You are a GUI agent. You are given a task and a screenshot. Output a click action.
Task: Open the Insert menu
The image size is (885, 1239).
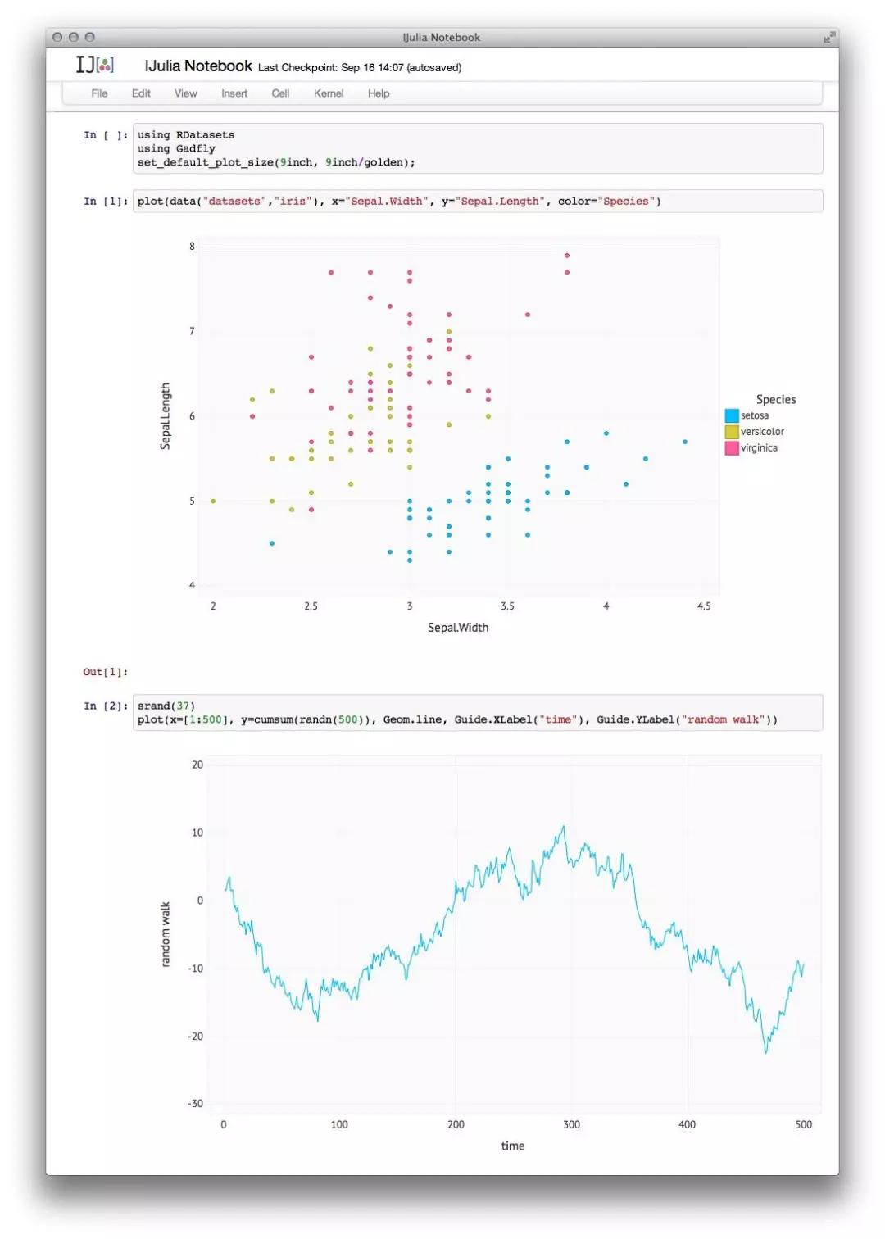tap(234, 93)
